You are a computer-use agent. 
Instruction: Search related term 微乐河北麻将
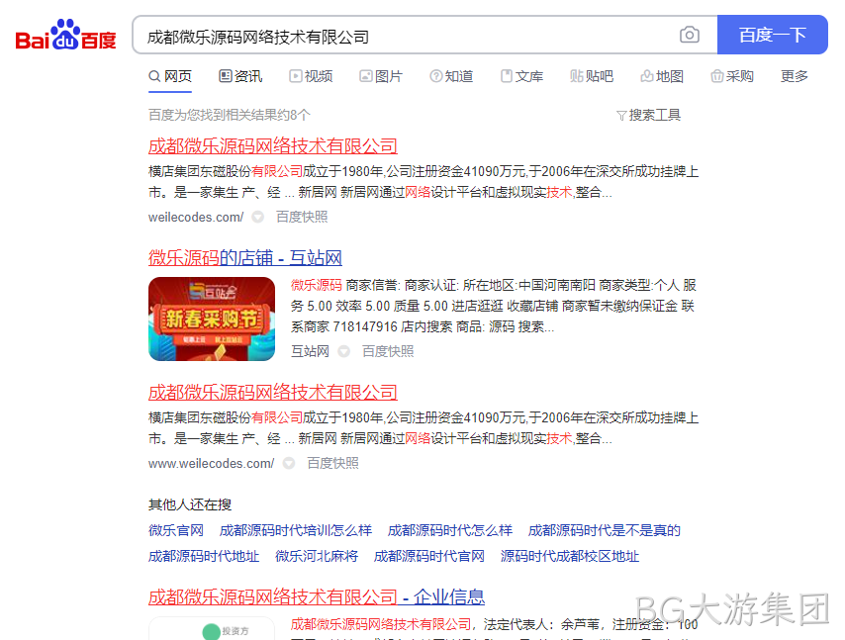[317, 557]
